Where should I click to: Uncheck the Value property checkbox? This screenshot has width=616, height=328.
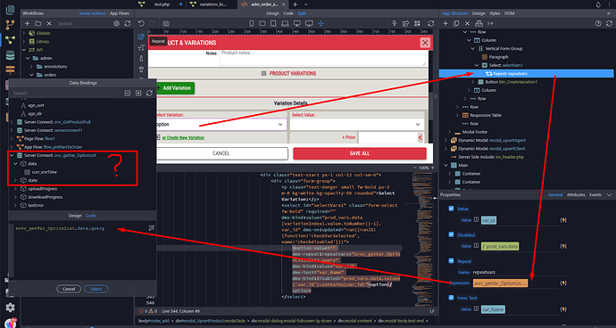pyautogui.click(x=451, y=209)
